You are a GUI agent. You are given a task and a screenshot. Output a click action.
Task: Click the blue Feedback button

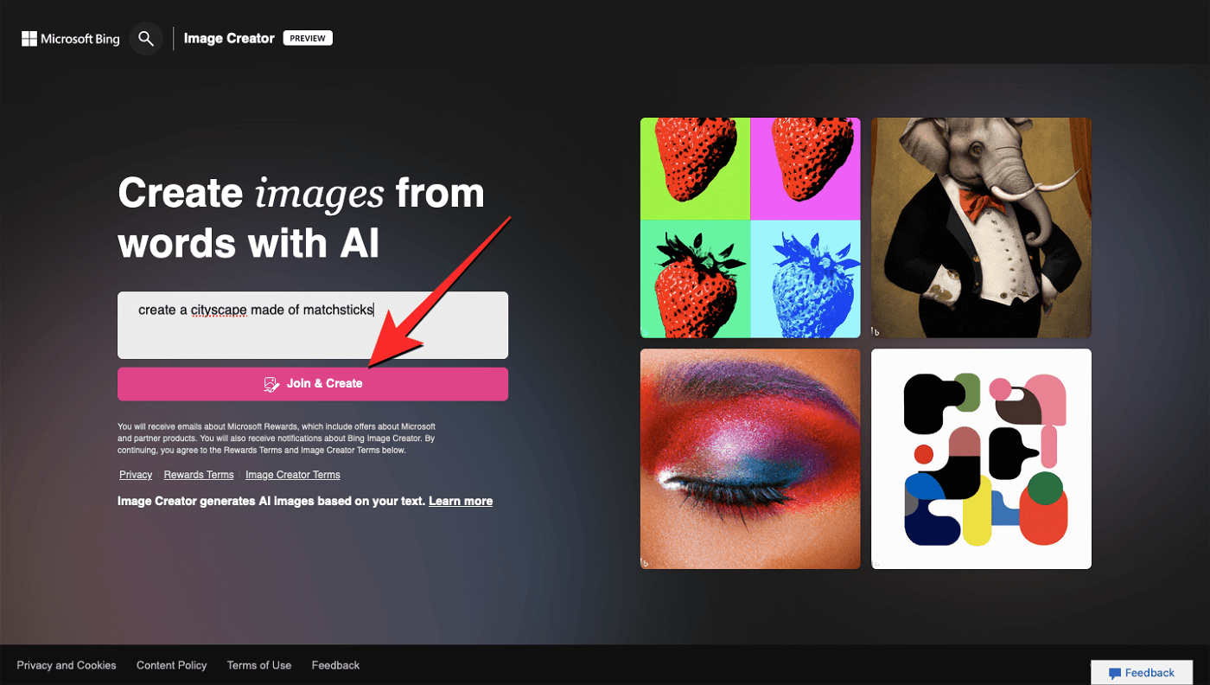click(x=1141, y=672)
